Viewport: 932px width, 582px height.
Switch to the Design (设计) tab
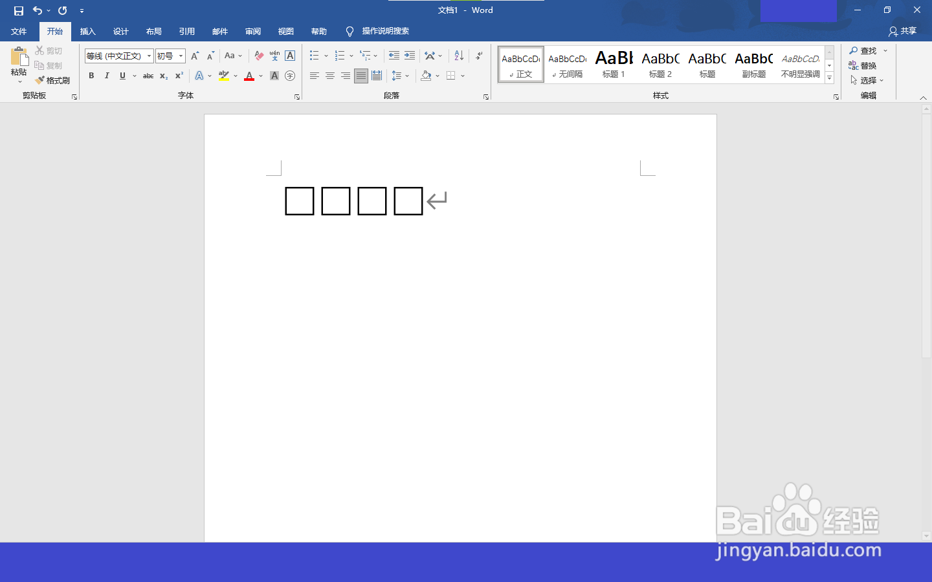pyautogui.click(x=121, y=31)
